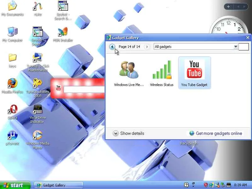Click the Gadget Gallery title bar icon

coord(108,37)
